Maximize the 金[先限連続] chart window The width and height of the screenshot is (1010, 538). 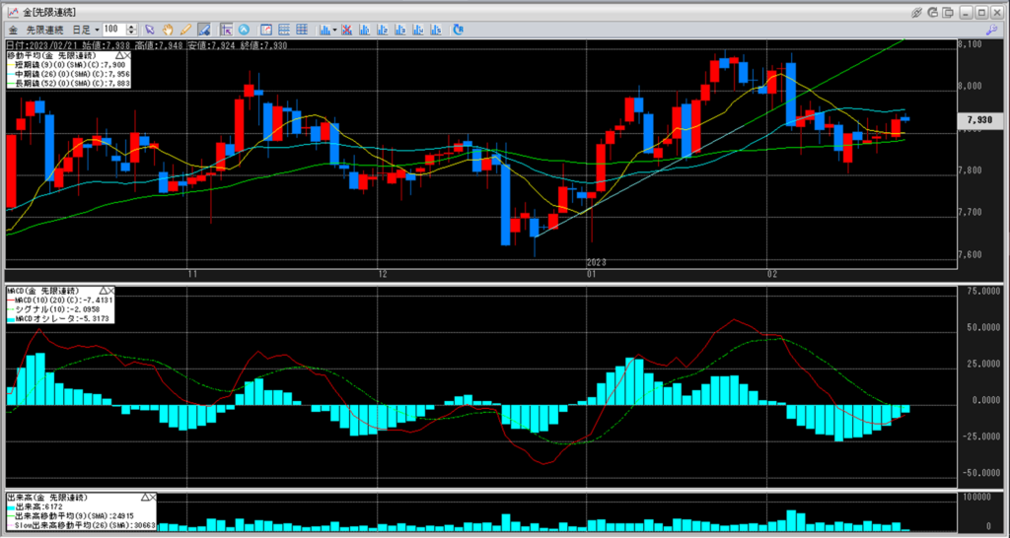(981, 12)
